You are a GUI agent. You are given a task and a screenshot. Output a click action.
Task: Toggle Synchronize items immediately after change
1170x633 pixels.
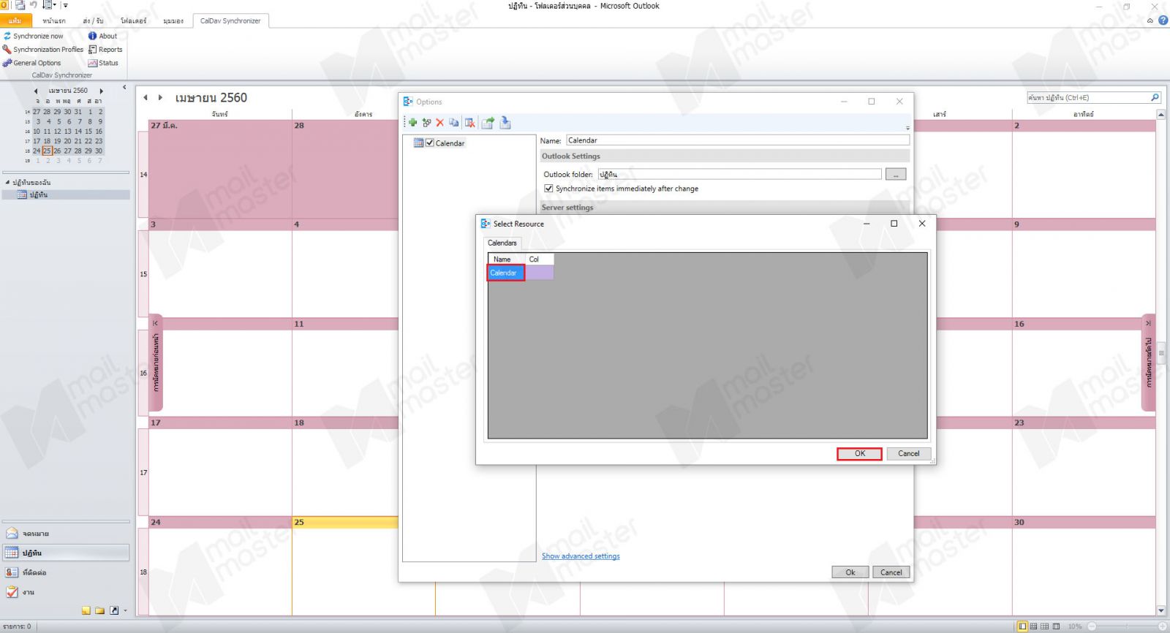pos(548,189)
